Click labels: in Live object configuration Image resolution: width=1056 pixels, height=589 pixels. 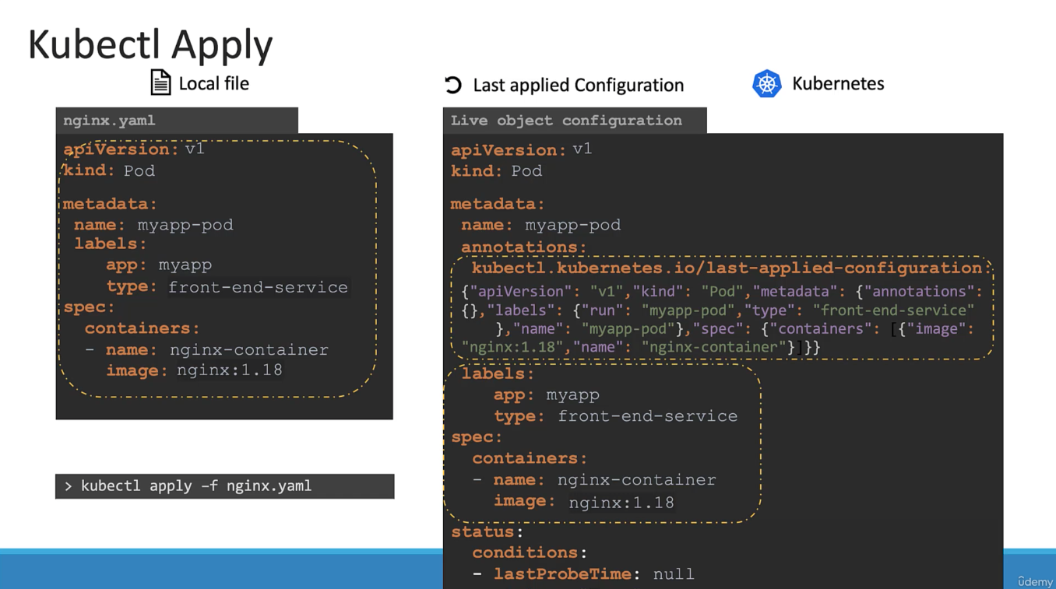click(x=498, y=374)
